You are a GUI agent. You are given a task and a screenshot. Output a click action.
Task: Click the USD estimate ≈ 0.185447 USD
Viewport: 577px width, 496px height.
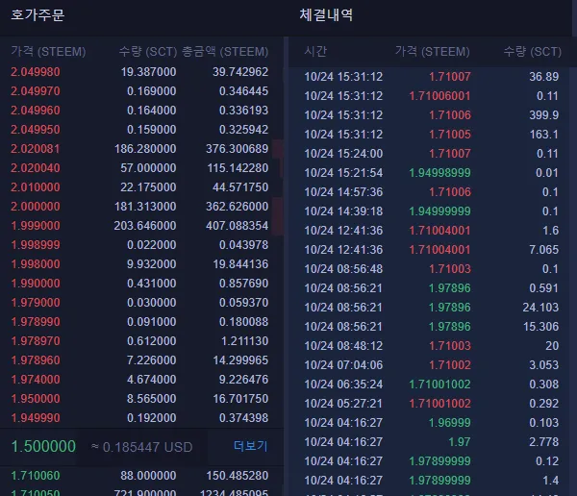click(141, 447)
